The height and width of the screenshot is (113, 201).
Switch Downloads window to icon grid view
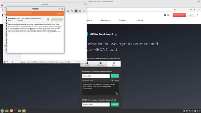76,11
